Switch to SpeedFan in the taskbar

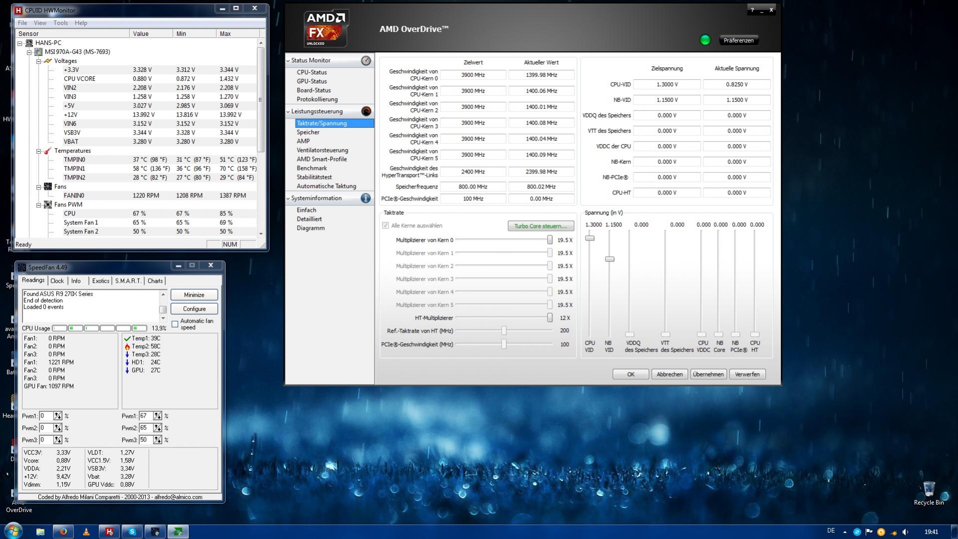tap(155, 532)
